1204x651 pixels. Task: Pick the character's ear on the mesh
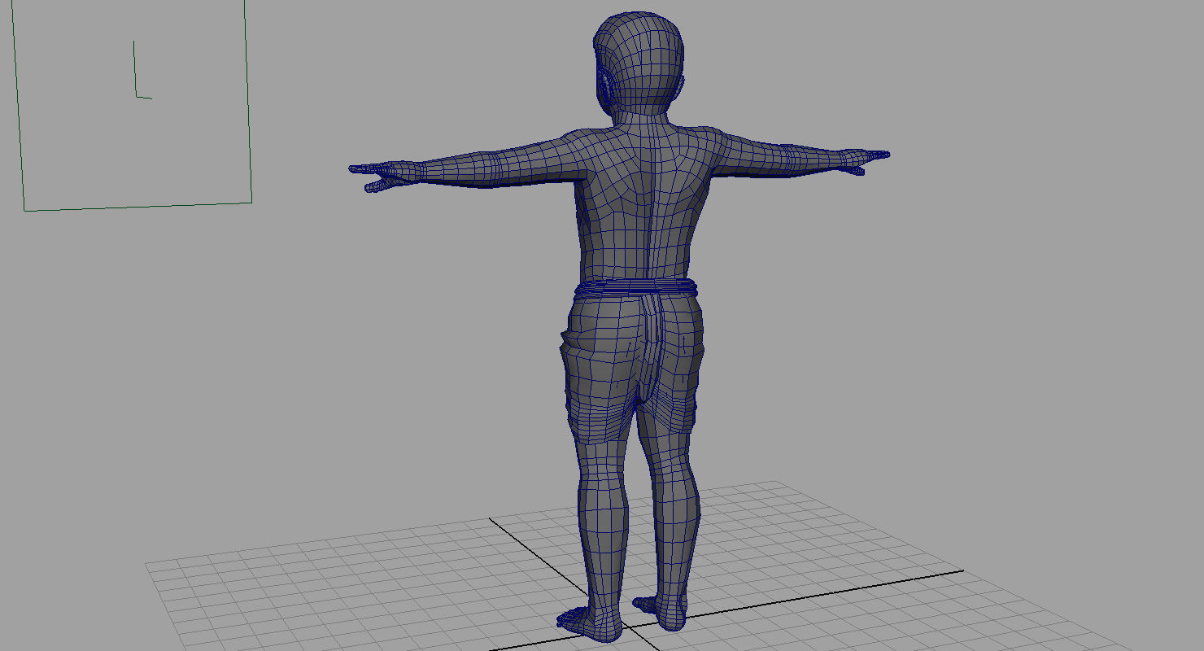coord(608,88)
